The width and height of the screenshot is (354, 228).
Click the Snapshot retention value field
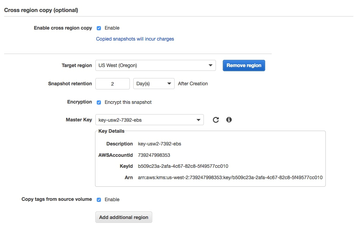(112, 83)
